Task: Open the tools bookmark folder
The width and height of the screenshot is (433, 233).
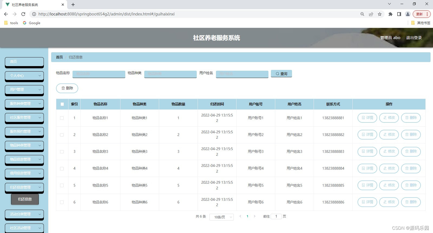Action: (x=11, y=23)
